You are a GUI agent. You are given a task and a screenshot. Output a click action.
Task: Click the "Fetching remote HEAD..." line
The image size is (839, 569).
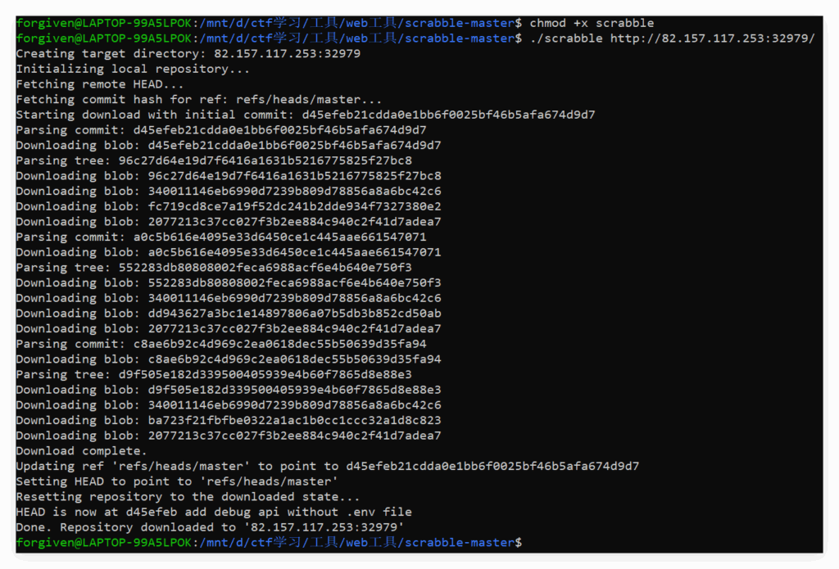pyautogui.click(x=100, y=84)
